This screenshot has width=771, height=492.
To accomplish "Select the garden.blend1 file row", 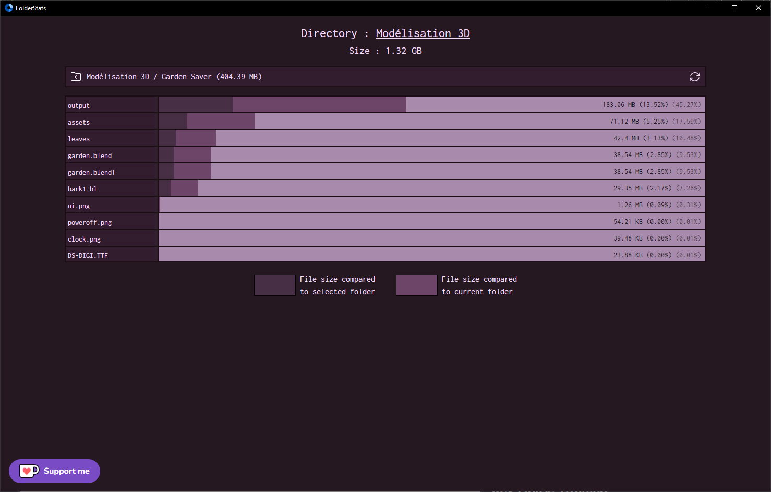I will click(x=385, y=172).
